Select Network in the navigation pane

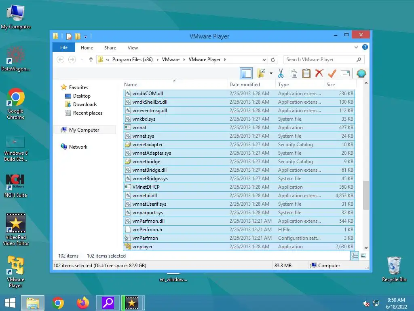click(78, 147)
